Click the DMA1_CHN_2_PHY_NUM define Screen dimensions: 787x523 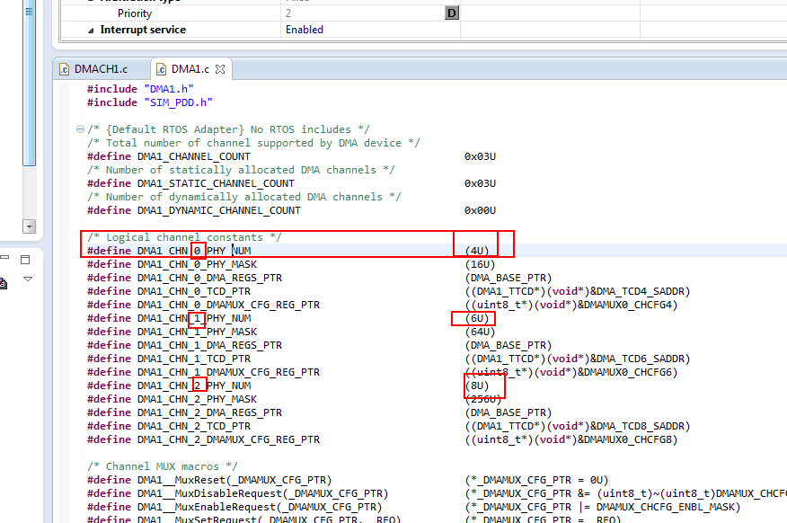[194, 386]
